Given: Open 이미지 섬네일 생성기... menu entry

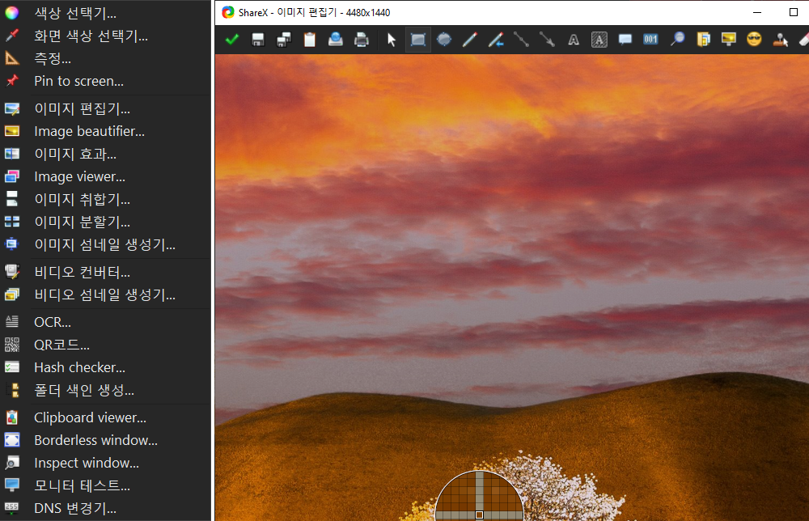Looking at the screenshot, I should pyautogui.click(x=105, y=244).
